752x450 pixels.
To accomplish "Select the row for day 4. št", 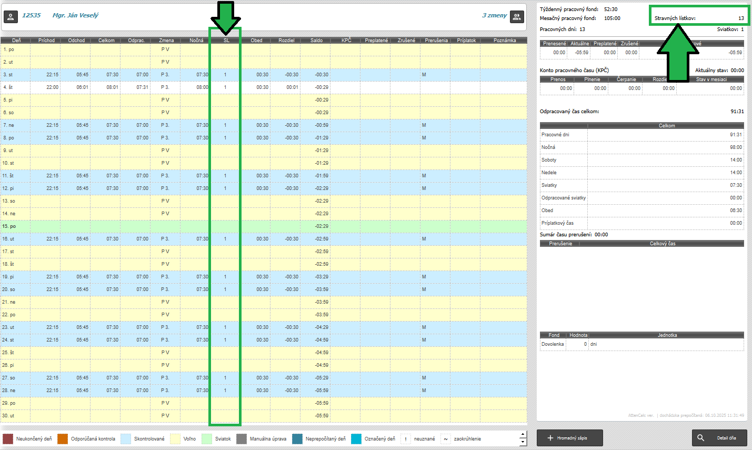I will 263,87.
